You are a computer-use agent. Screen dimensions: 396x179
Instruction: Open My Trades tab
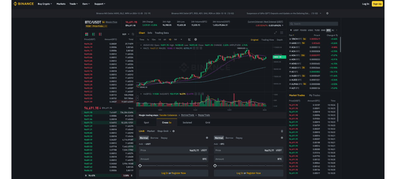[314, 95]
